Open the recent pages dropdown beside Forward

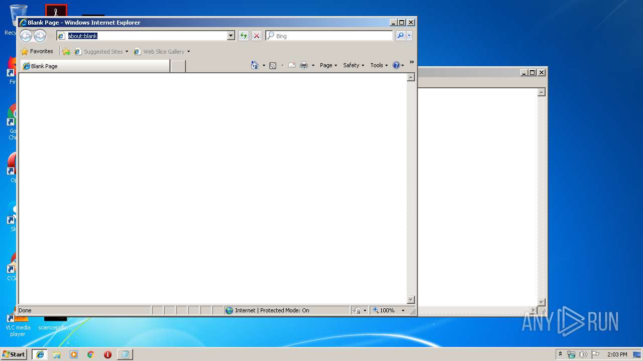coord(51,36)
